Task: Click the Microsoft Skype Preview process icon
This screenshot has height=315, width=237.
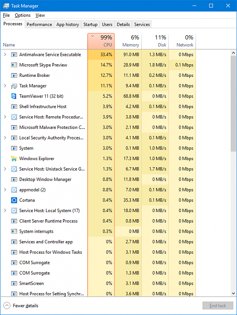Action: tap(14, 65)
